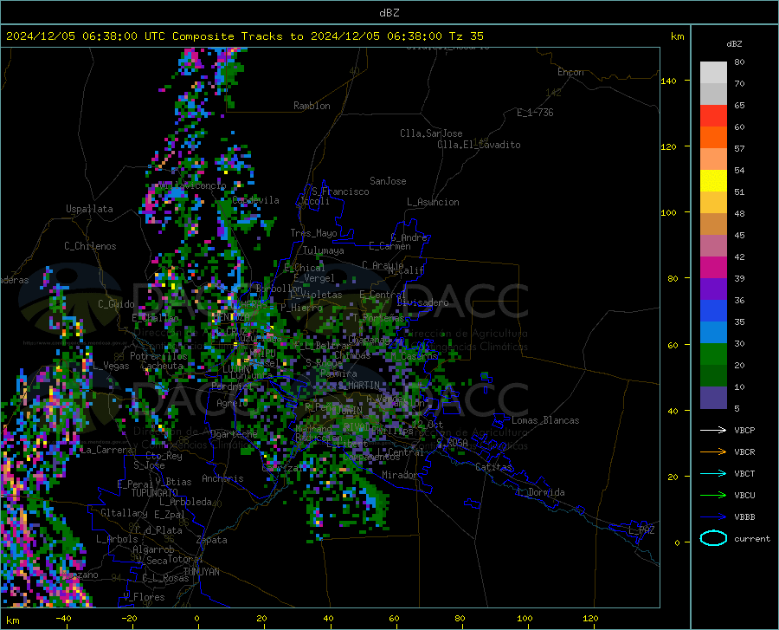Click the 'L_PAZ' map label
779x630 pixels.
pyautogui.click(x=641, y=530)
